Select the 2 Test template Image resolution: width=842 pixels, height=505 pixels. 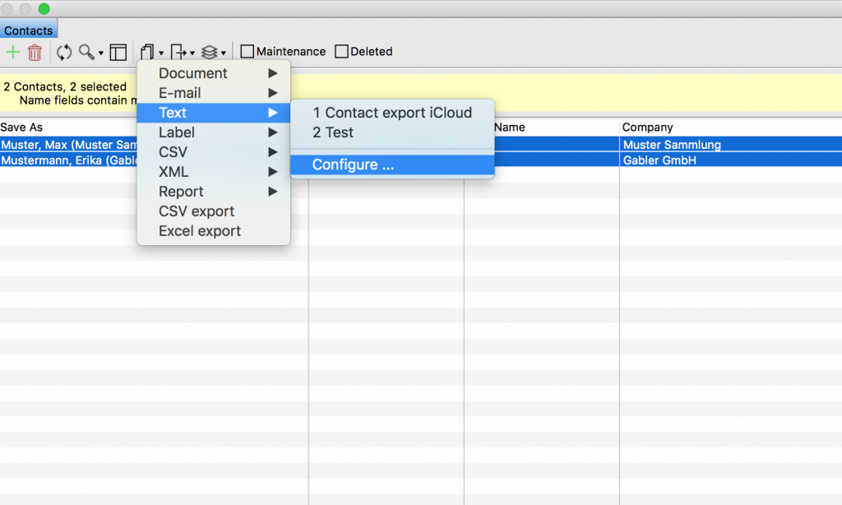point(392,132)
